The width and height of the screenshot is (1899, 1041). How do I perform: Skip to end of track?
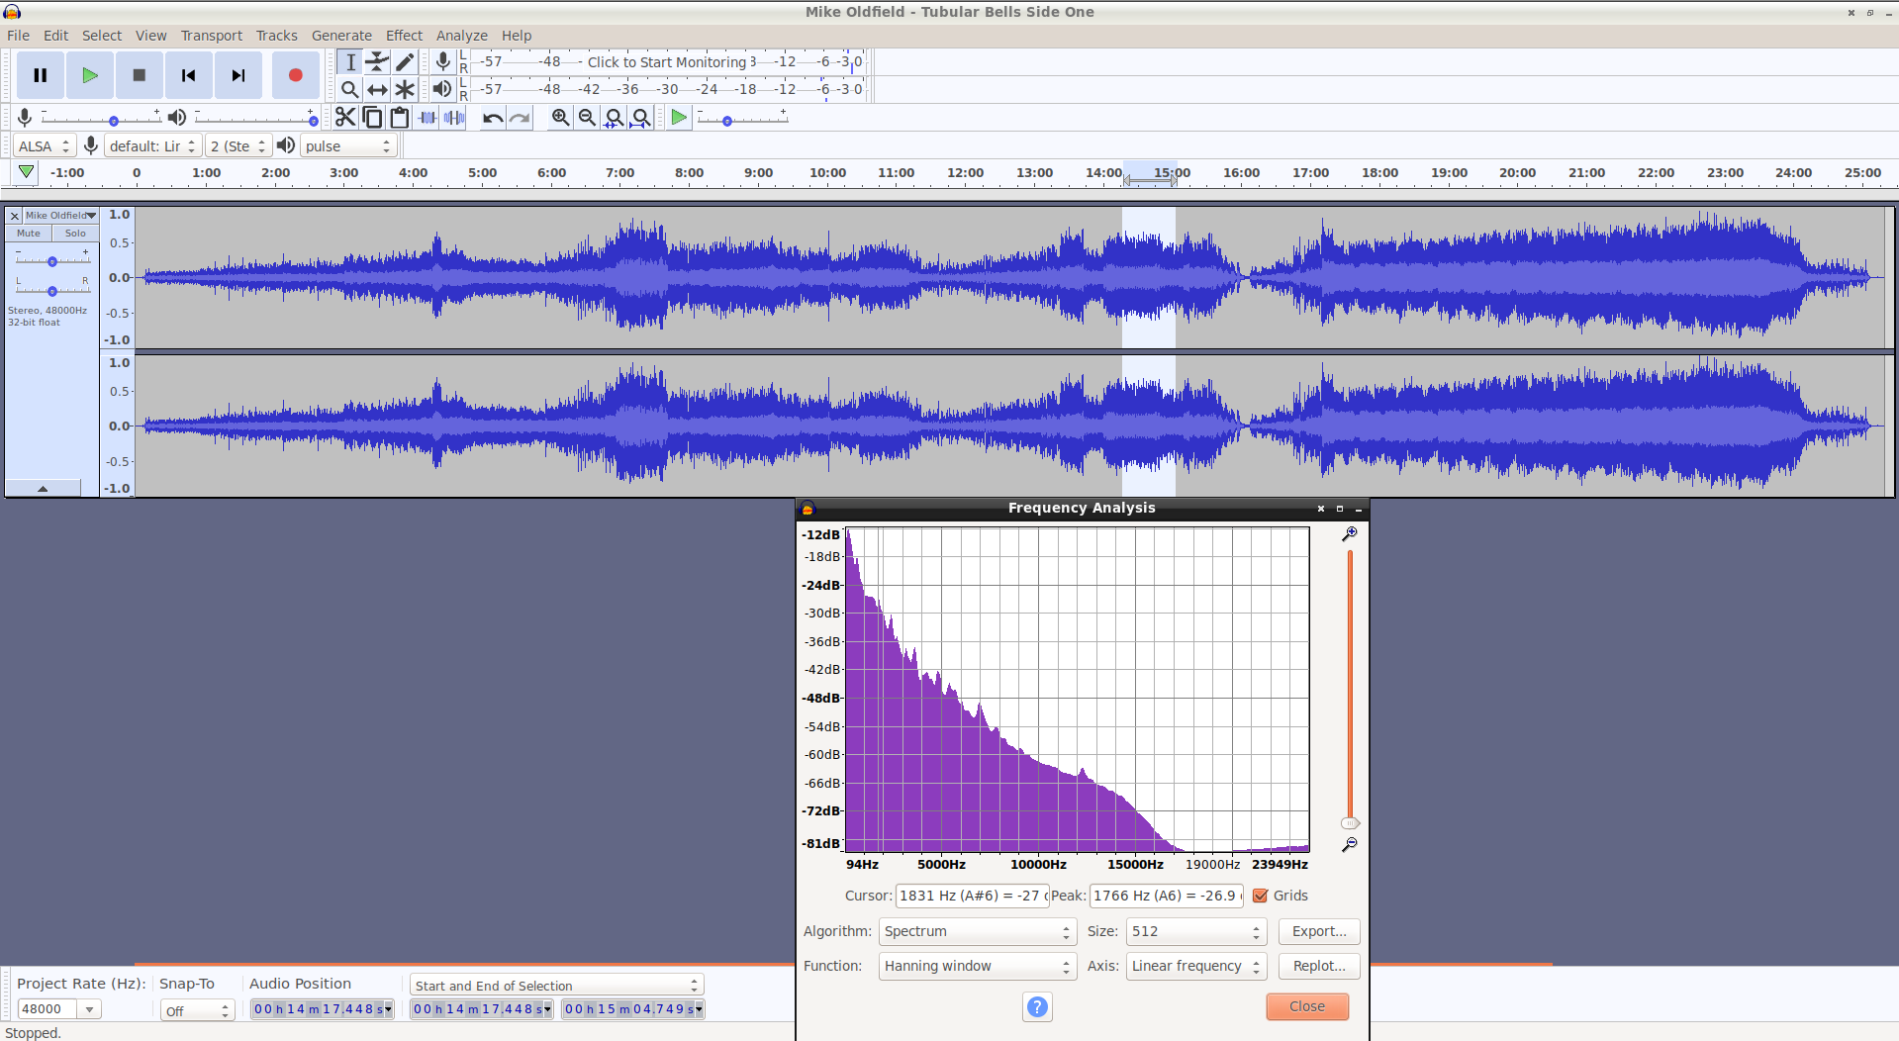tap(238, 75)
